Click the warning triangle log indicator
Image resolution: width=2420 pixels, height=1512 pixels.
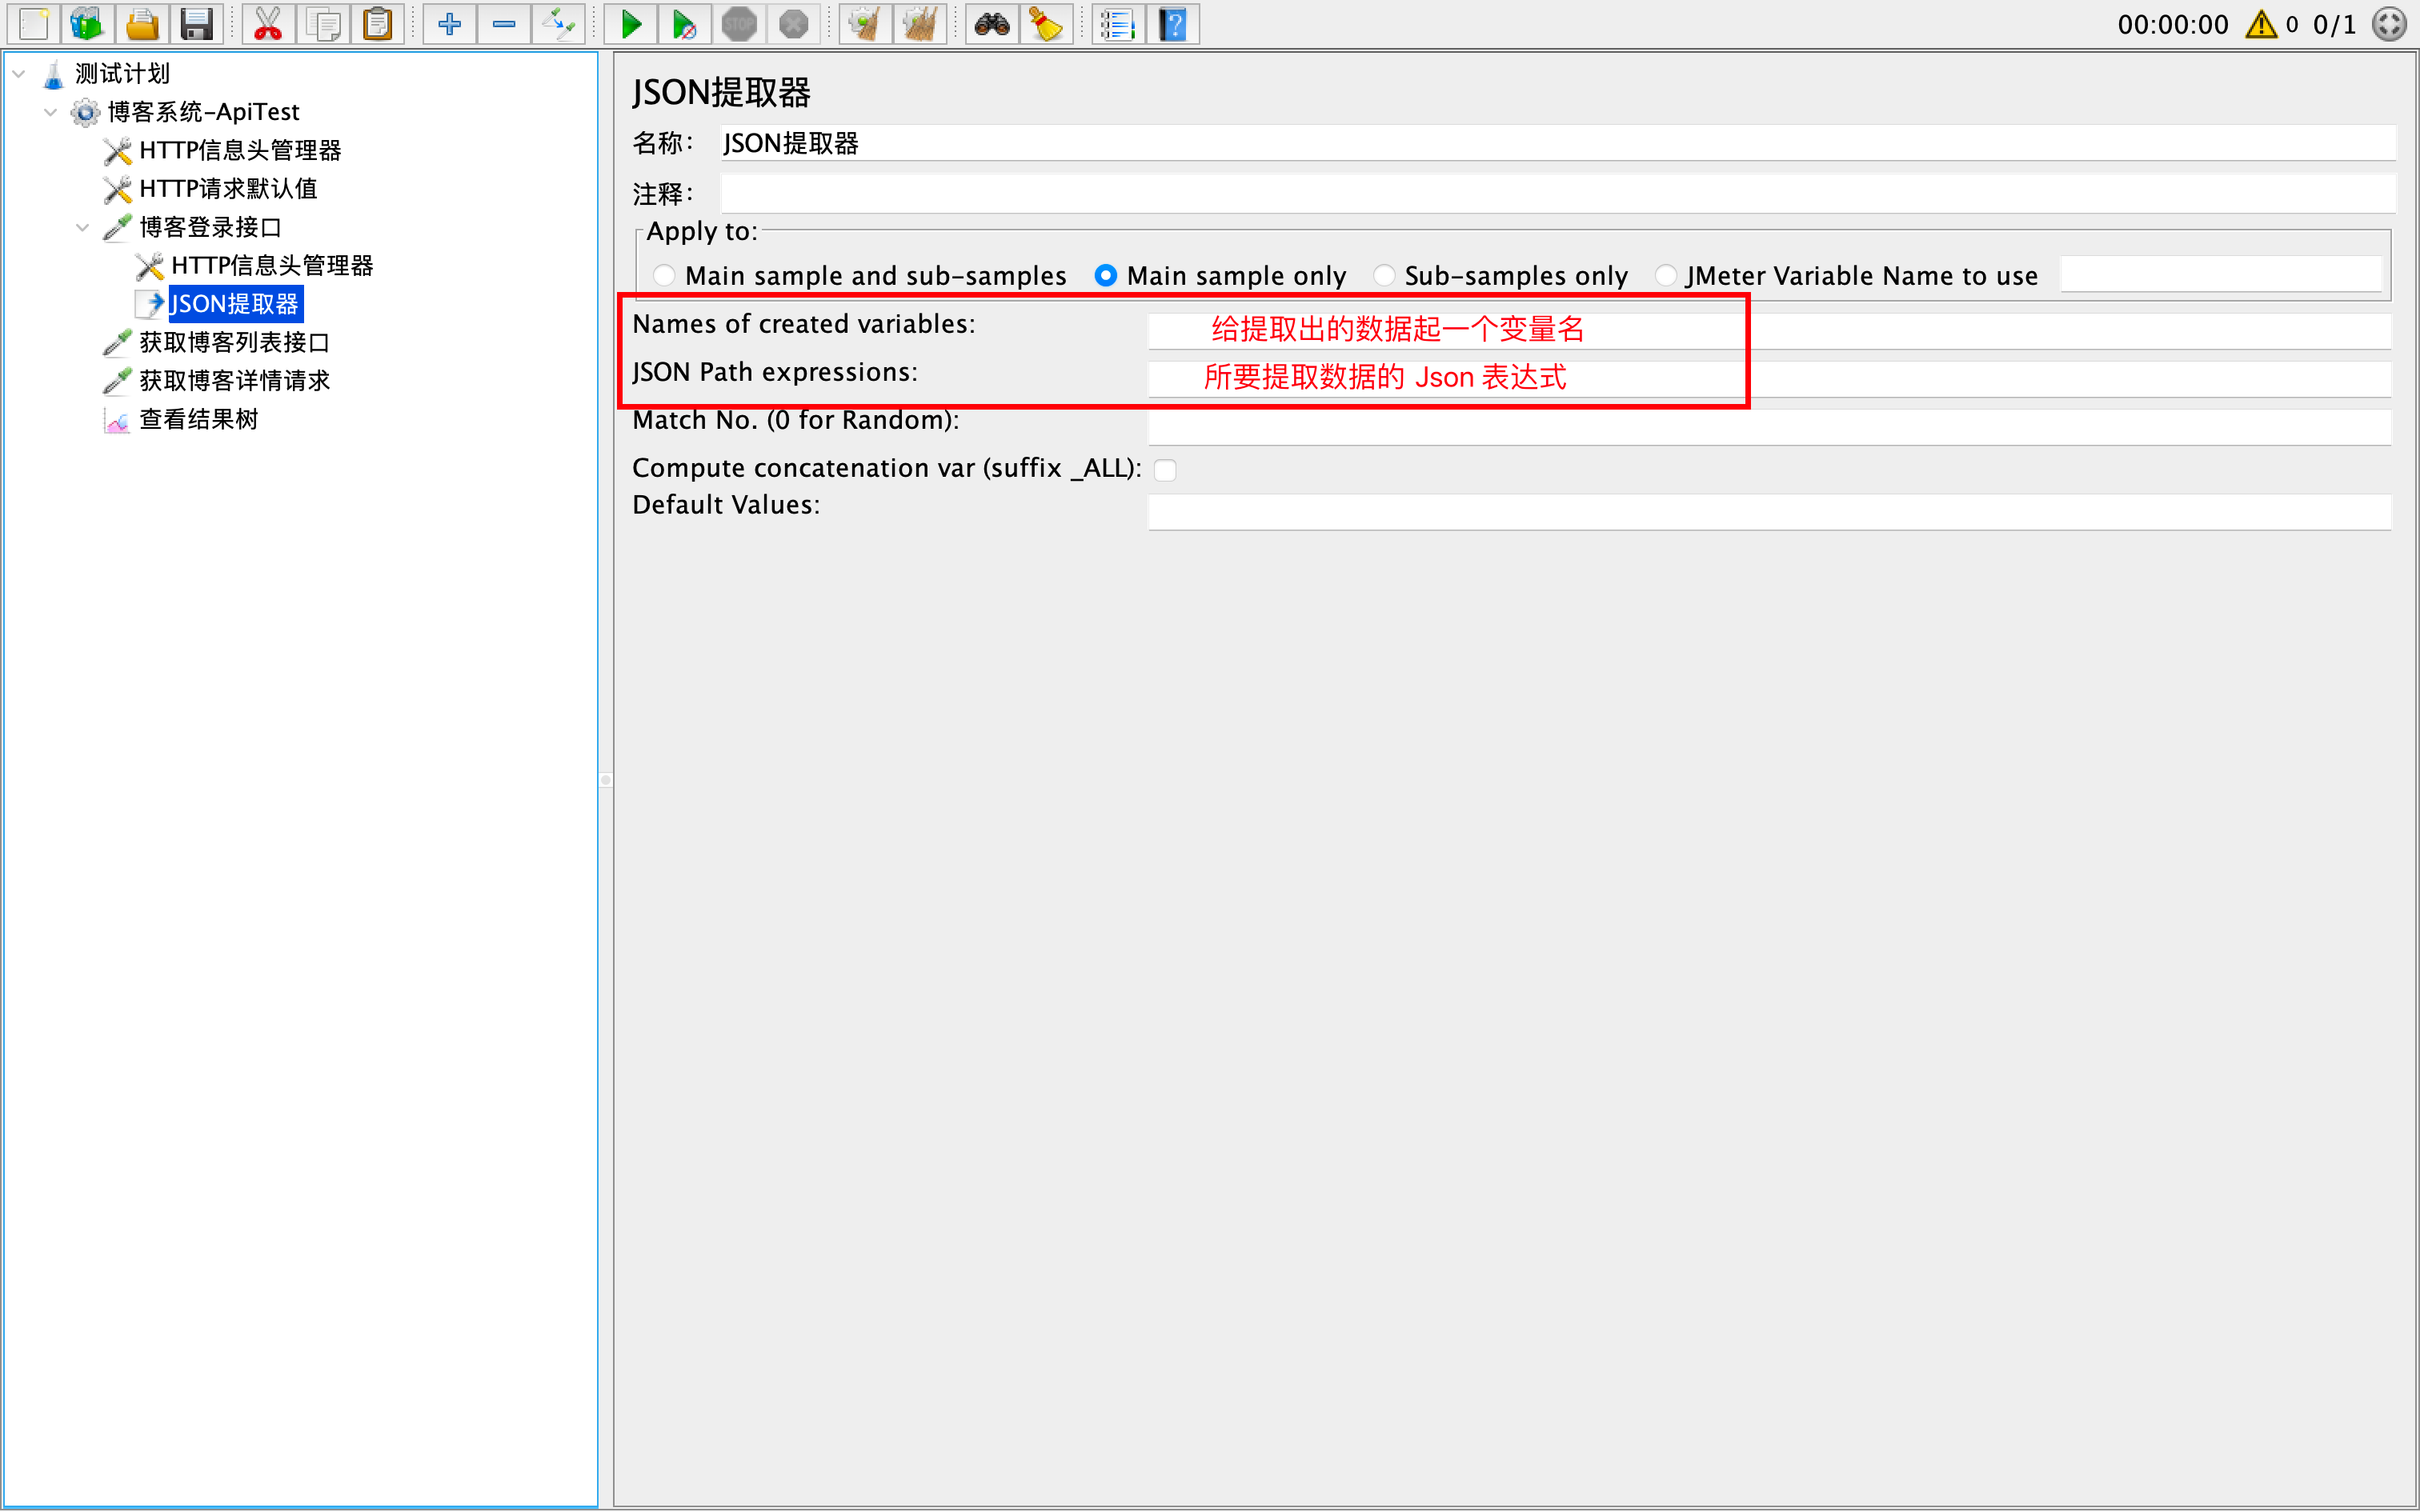click(2261, 24)
